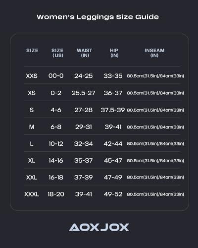Click the XXL size label

tap(32, 178)
